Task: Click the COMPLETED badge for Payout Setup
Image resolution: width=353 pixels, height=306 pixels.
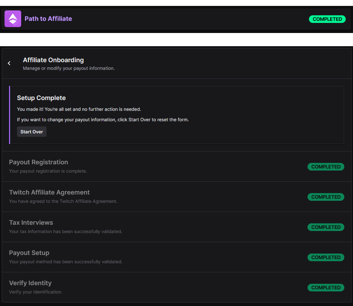Action: coord(326,257)
